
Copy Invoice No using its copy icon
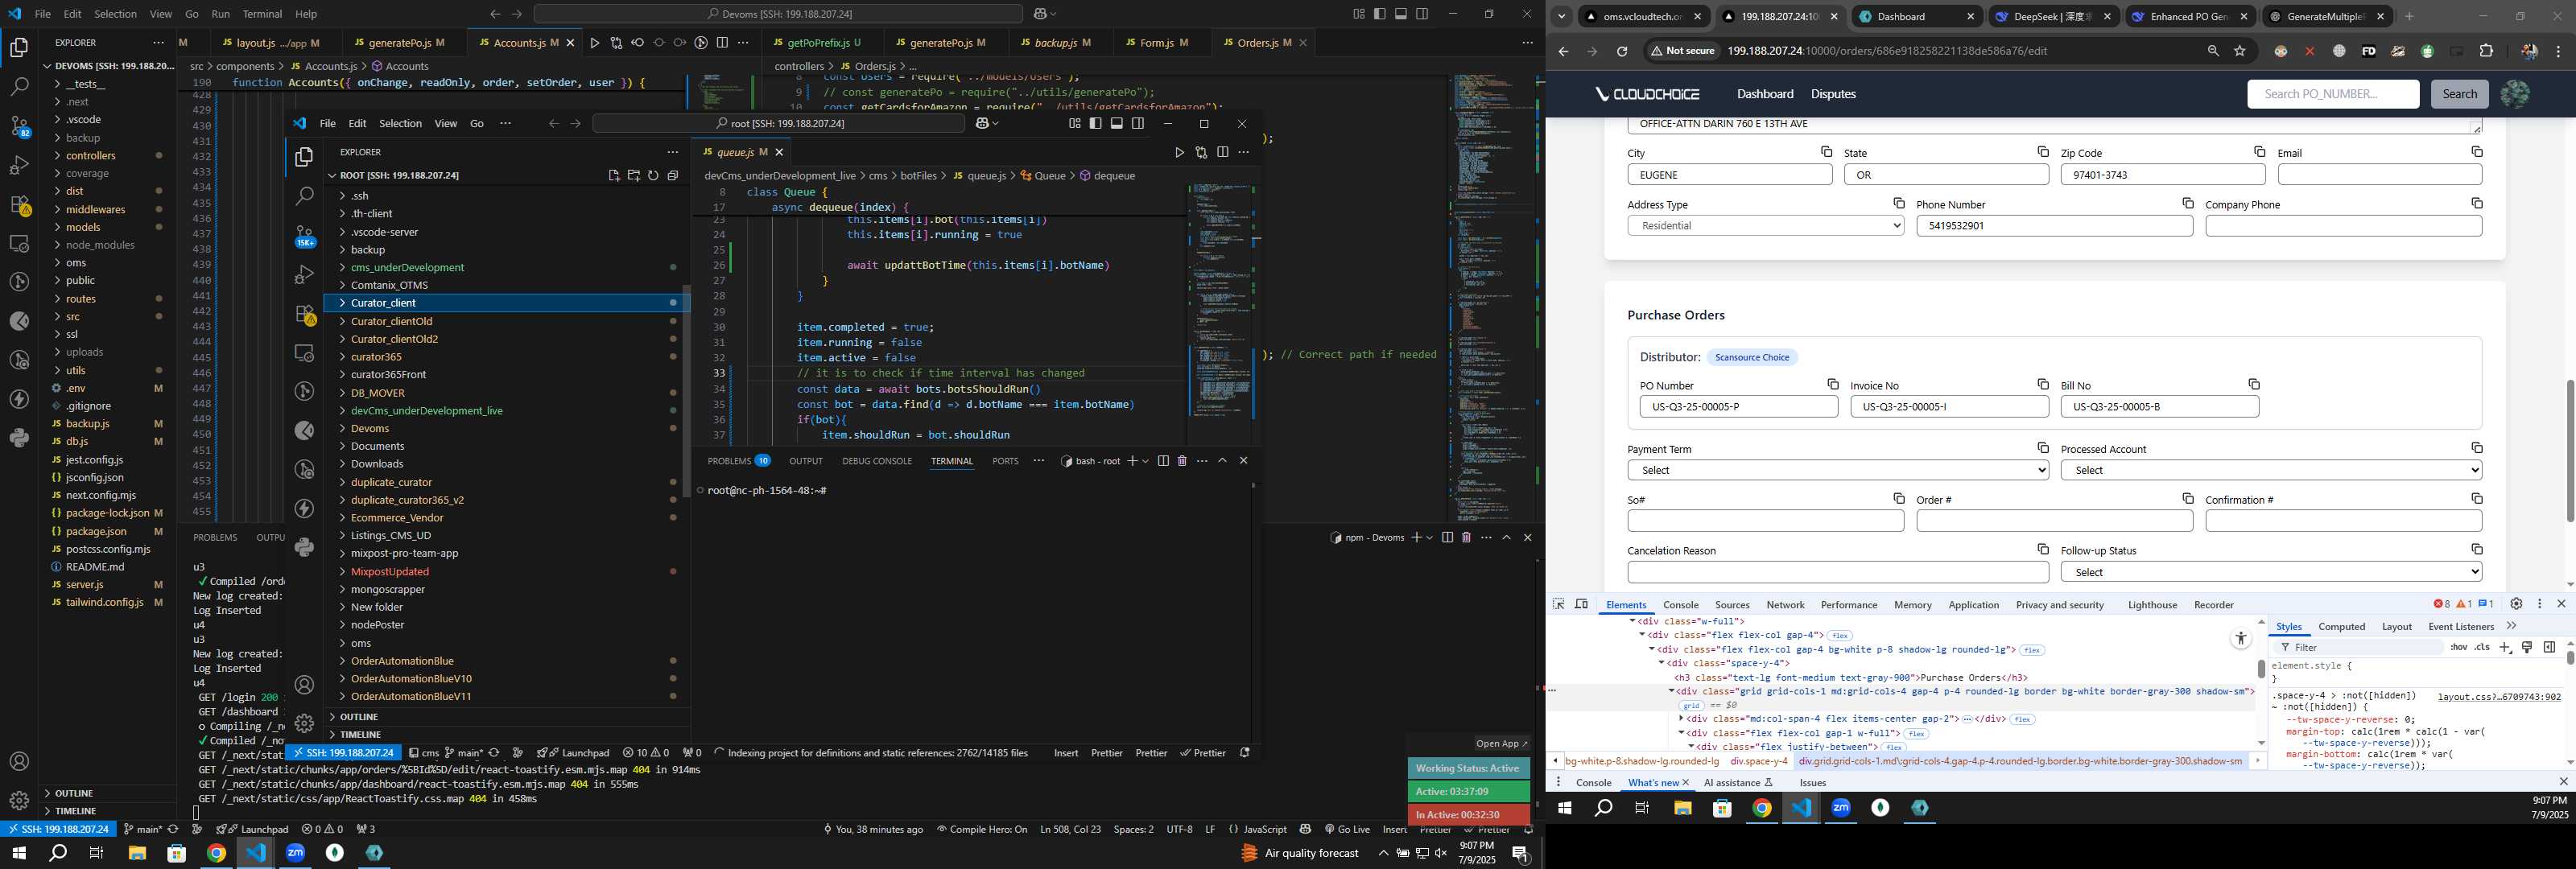pos(2042,384)
